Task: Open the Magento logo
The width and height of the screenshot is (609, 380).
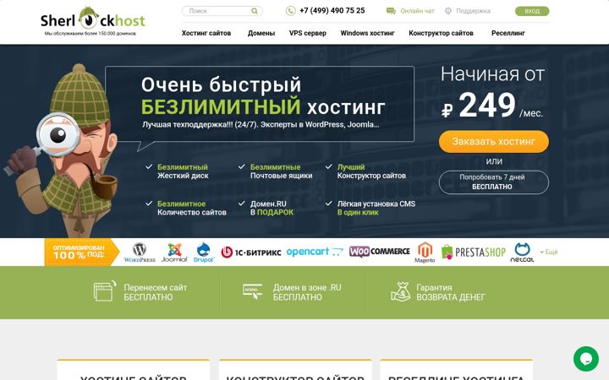Action: point(425,252)
